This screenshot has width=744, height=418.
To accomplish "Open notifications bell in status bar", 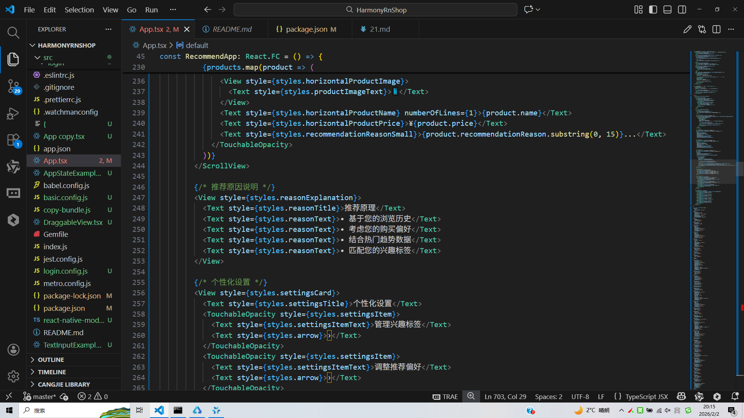I will point(735,396).
